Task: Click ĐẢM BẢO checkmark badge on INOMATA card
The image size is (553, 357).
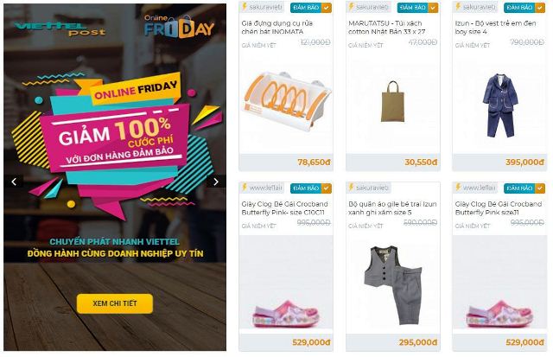Action: [x=311, y=8]
